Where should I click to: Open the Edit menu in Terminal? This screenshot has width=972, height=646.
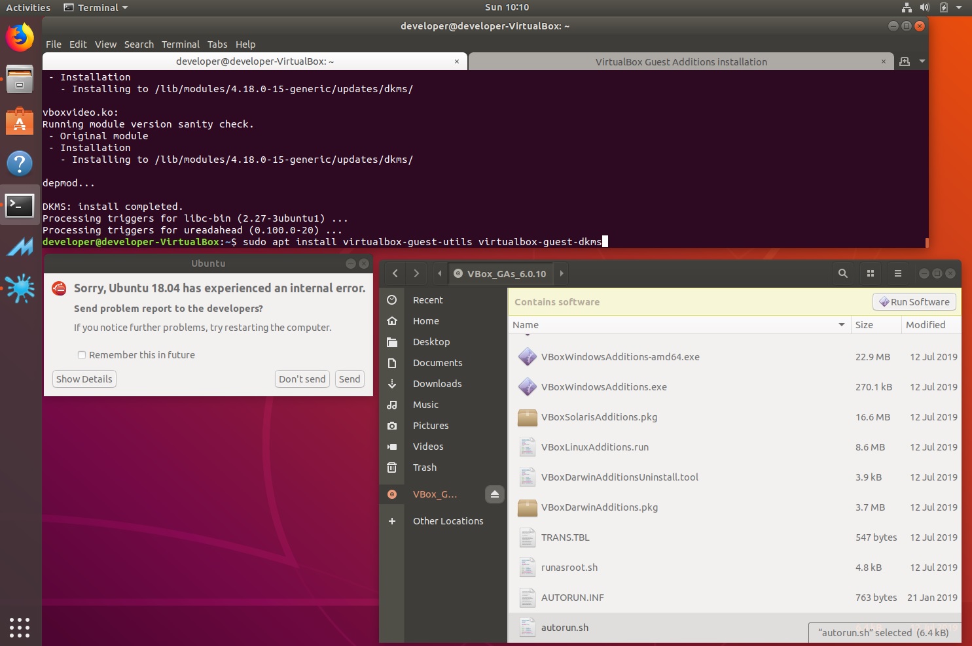(x=78, y=44)
